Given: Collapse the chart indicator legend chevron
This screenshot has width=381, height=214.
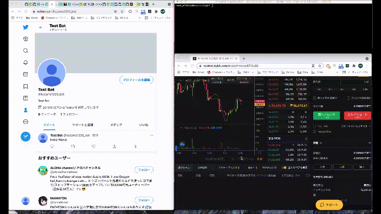Looking at the screenshot, I should tap(181, 80).
